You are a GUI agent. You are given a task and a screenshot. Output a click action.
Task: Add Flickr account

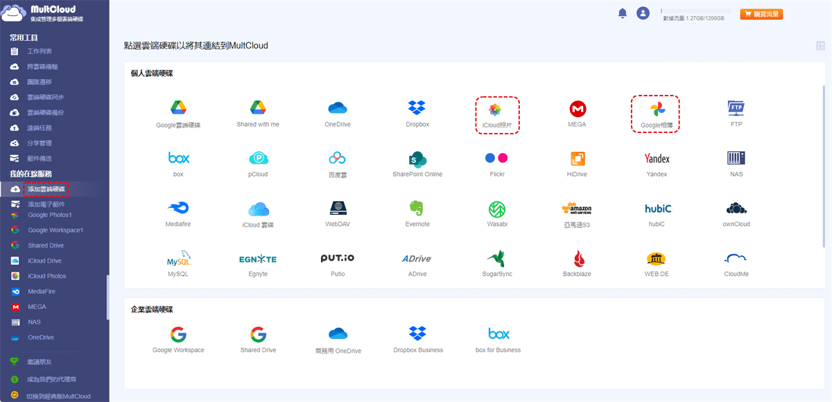coord(496,158)
